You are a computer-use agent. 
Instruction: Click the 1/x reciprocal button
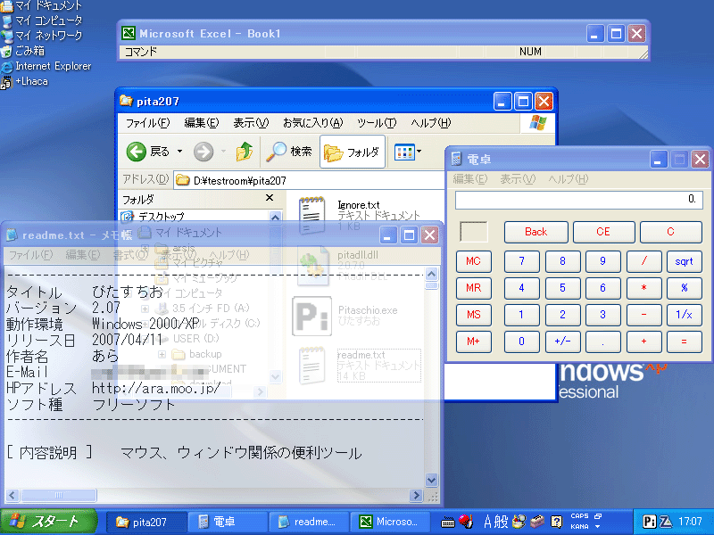click(684, 315)
